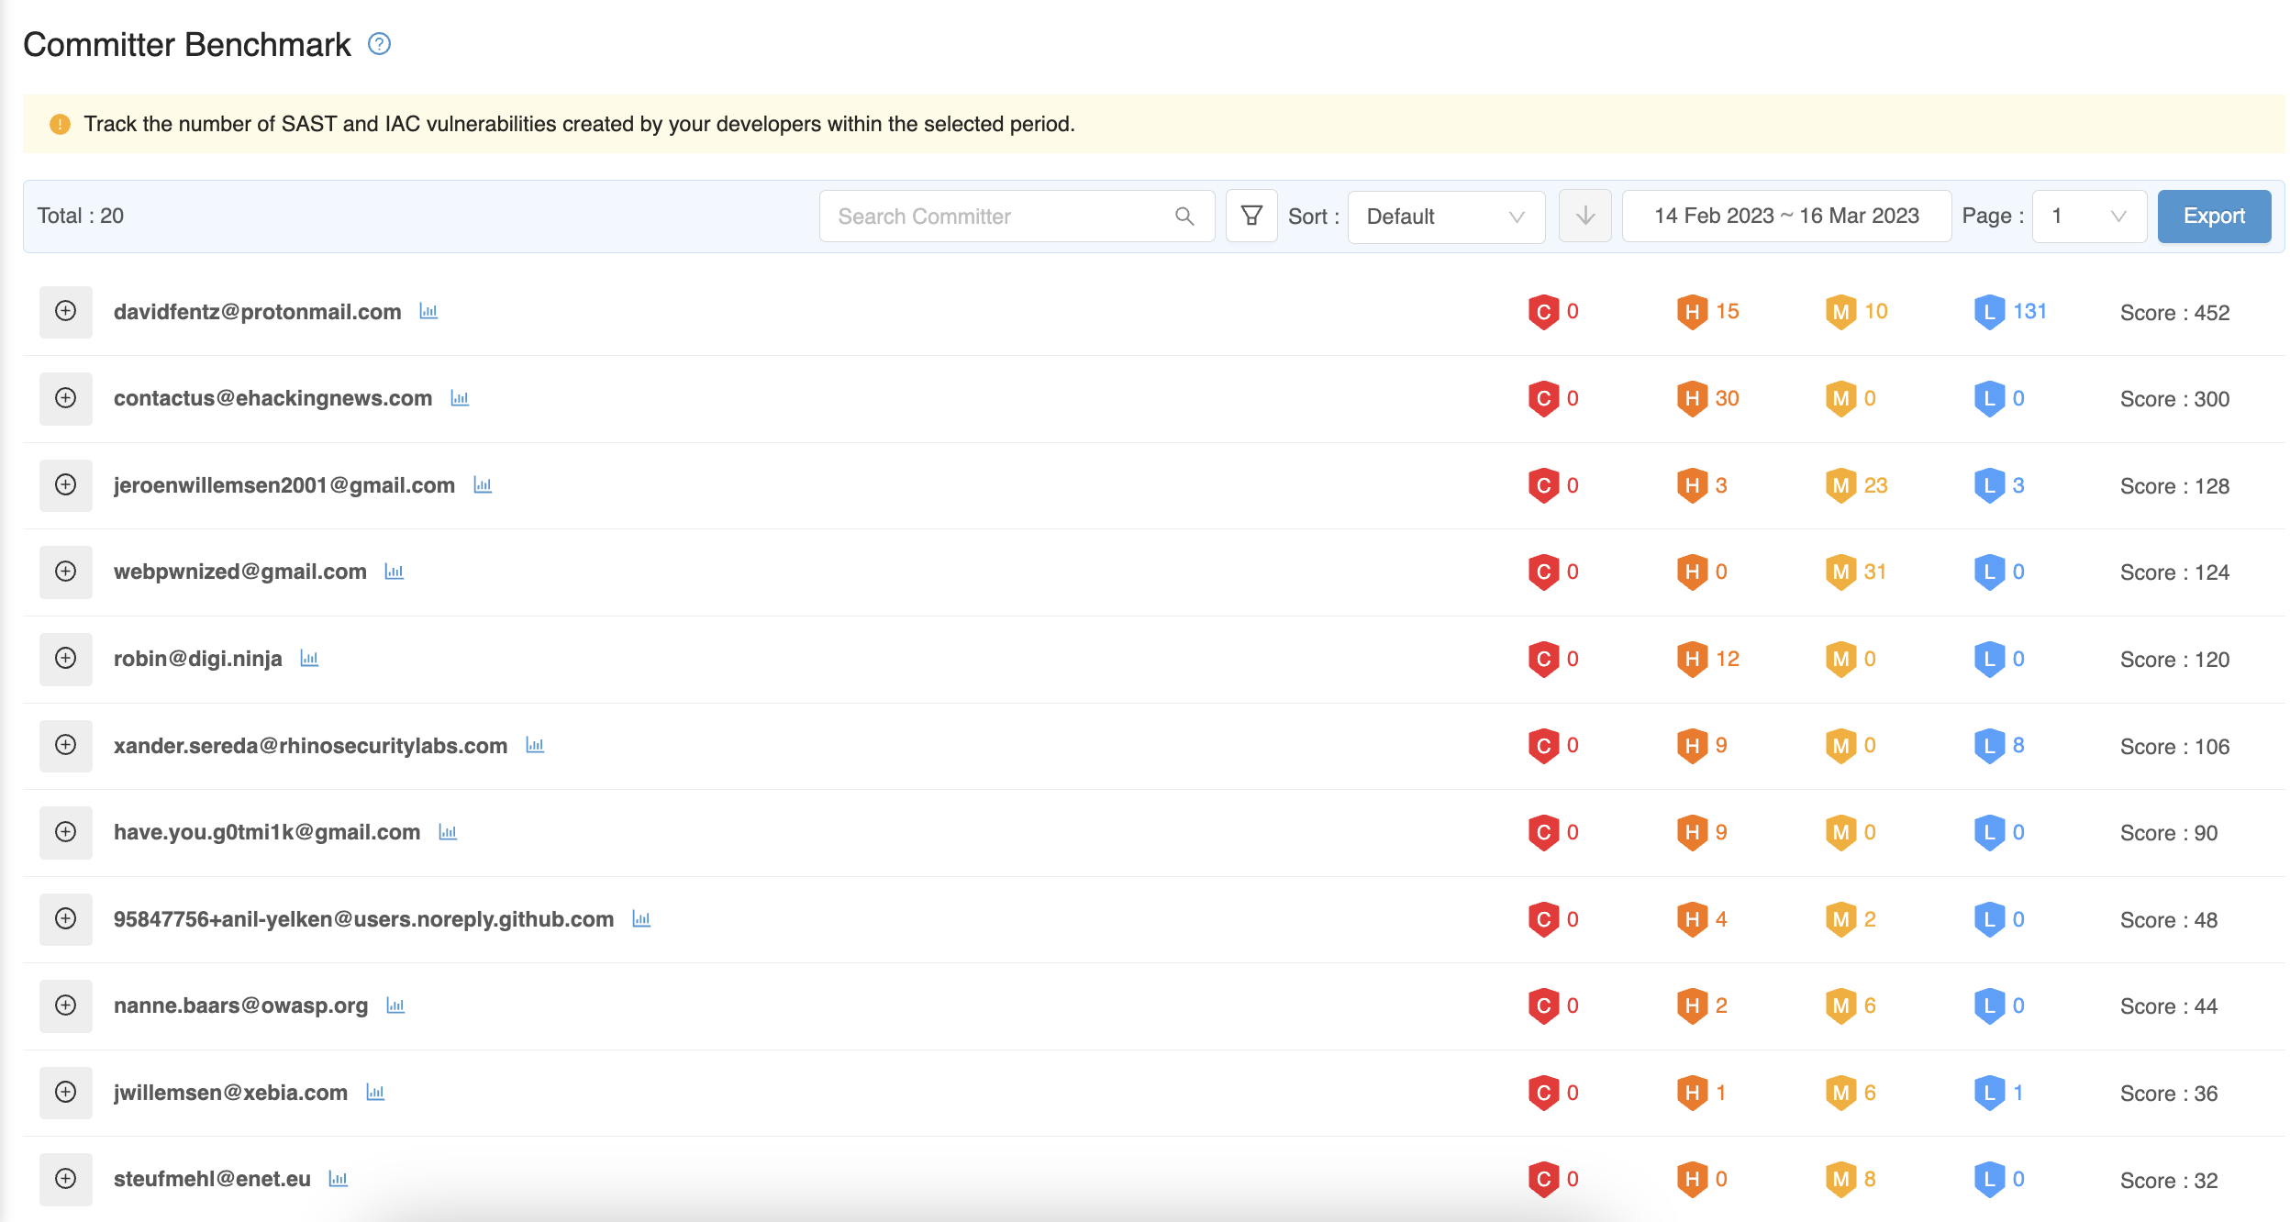Open chart icon for davidfentz@protonmail.com
The image size is (2290, 1222).
coord(428,311)
